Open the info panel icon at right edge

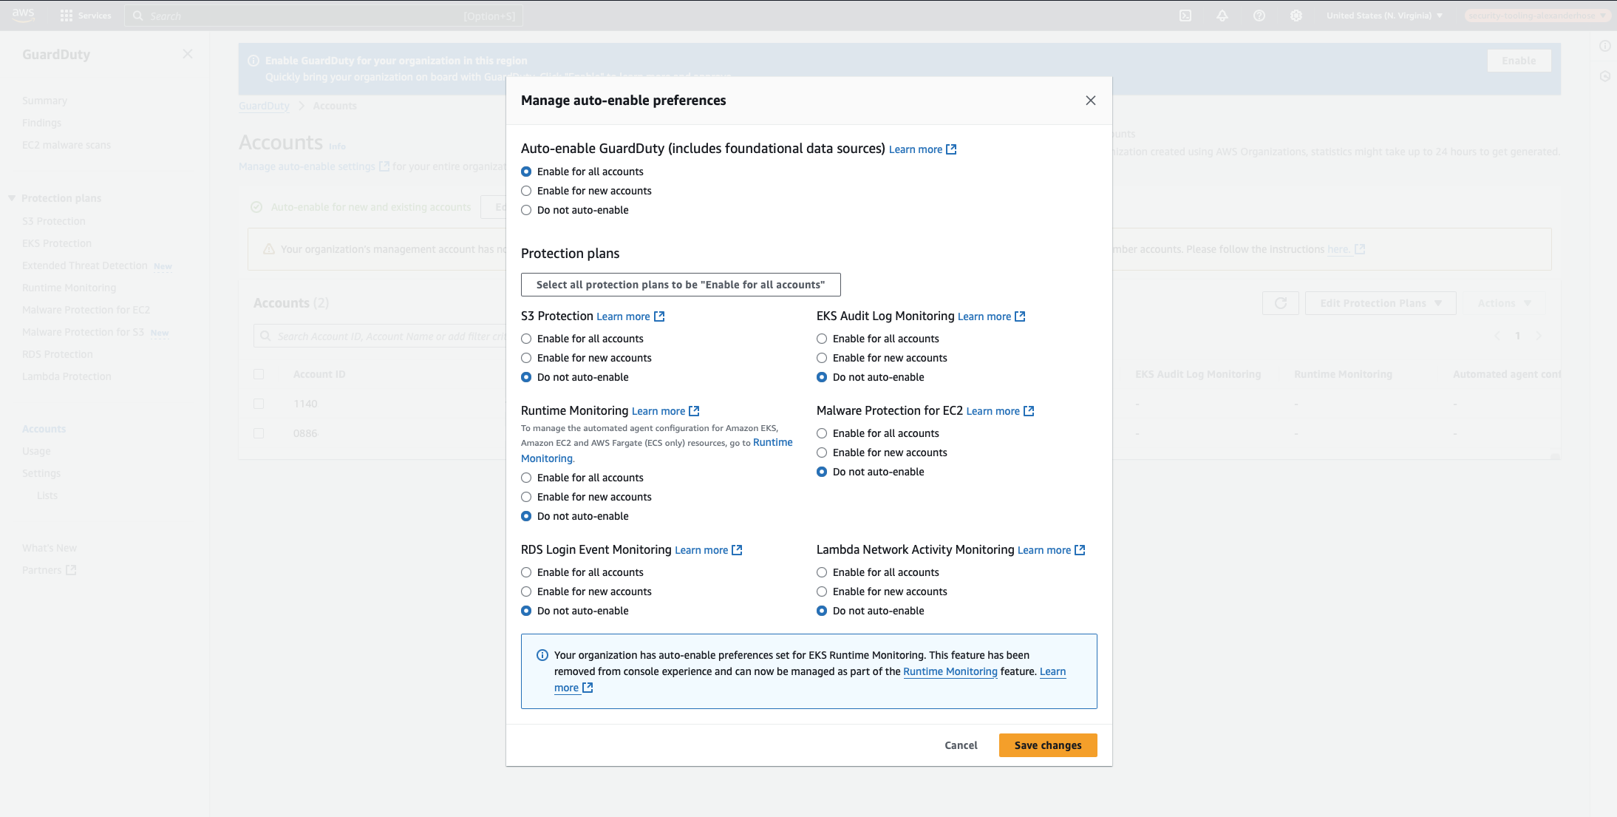click(x=1605, y=46)
